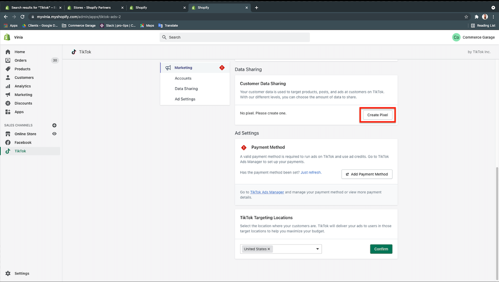Open Commerce Garage account menu
Image resolution: width=499 pixels, height=282 pixels.
(x=473, y=37)
